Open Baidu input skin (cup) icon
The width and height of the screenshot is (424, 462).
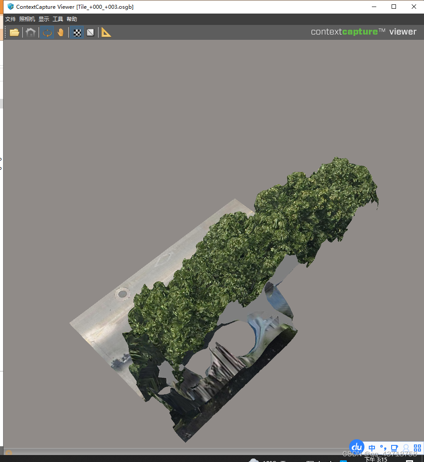(x=395, y=448)
